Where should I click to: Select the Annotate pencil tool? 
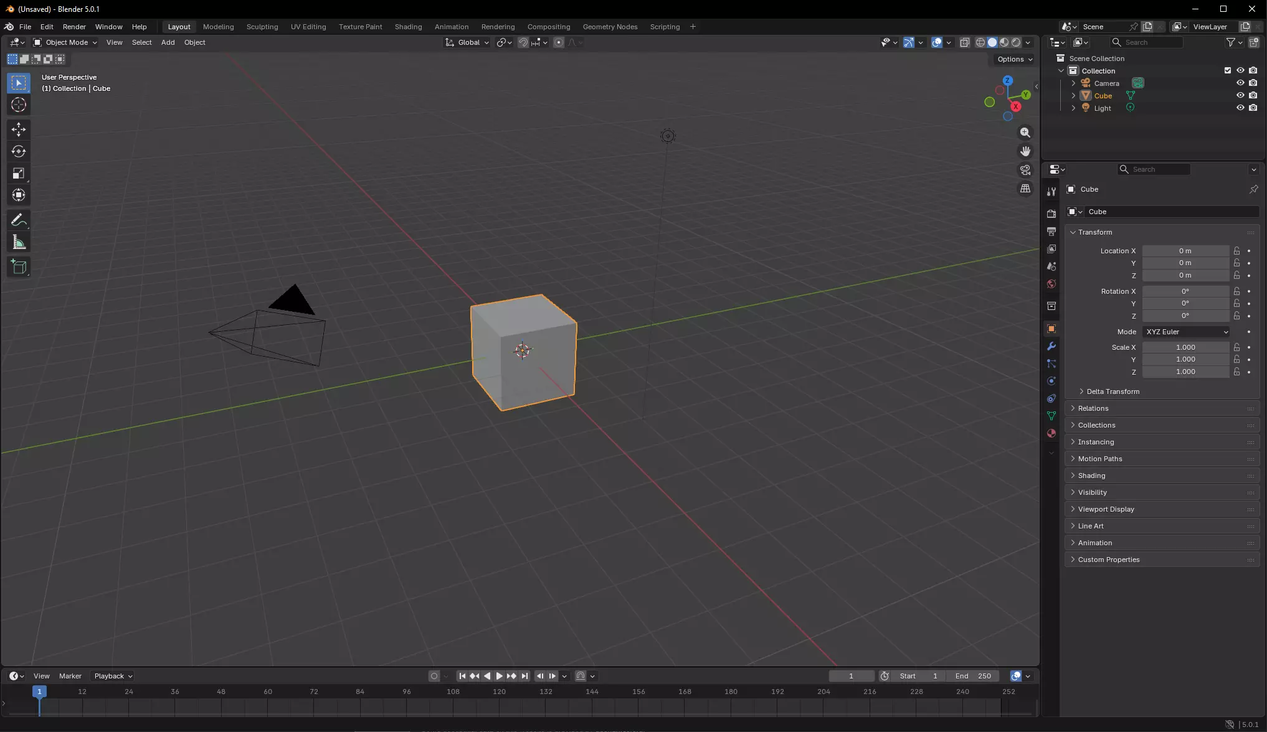coord(19,220)
